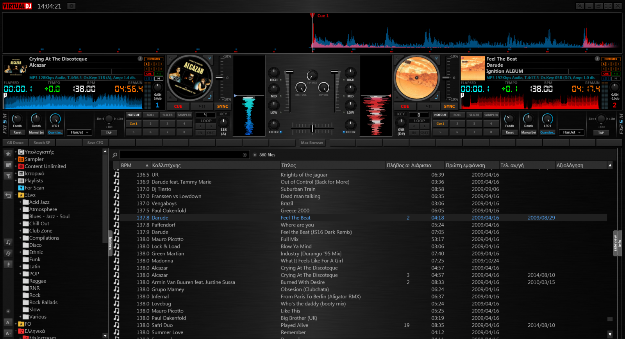Click the left deck pitch slider
The height and width of the screenshot is (339, 625).
pyautogui.click(x=220, y=77)
